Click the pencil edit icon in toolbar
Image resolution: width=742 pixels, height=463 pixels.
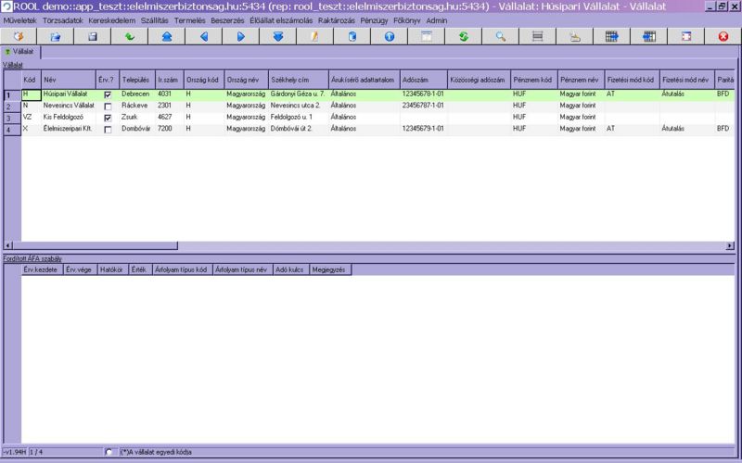pos(314,36)
